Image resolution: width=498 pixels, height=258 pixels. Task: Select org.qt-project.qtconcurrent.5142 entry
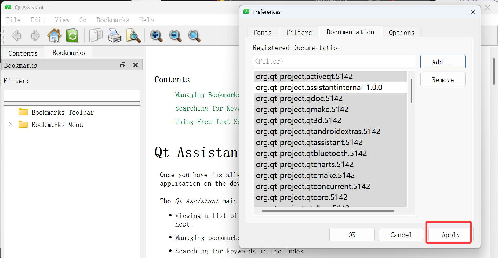[331, 186]
